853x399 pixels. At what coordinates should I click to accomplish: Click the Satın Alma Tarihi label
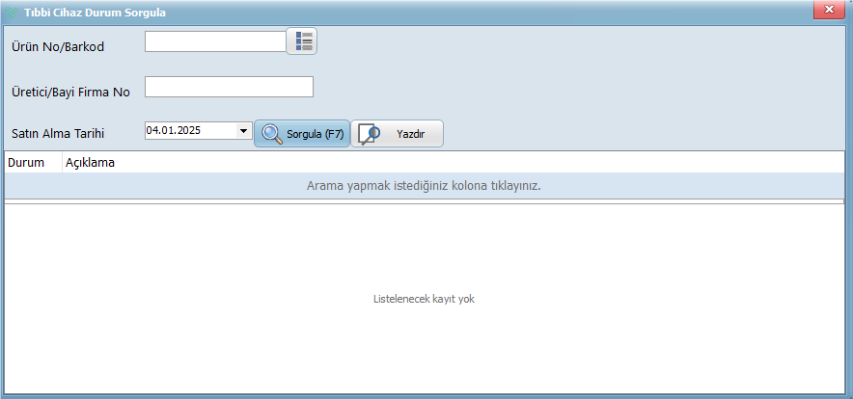point(57,134)
